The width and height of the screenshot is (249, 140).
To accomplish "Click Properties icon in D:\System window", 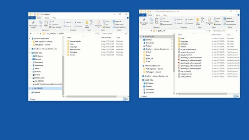I will [x=98, y=23].
